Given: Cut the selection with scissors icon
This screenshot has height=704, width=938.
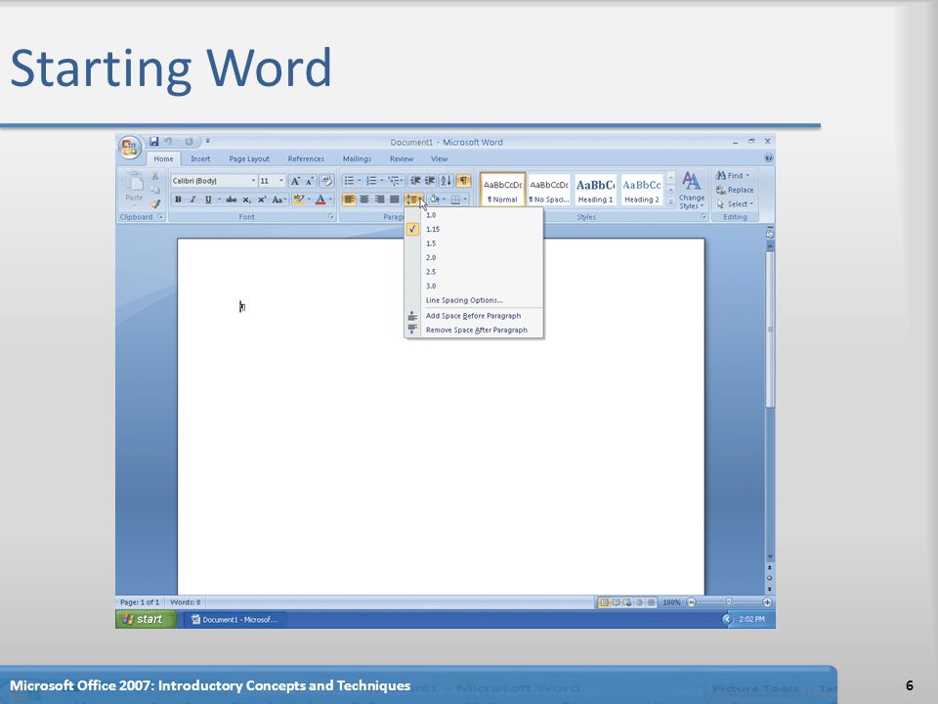Looking at the screenshot, I should [155, 176].
